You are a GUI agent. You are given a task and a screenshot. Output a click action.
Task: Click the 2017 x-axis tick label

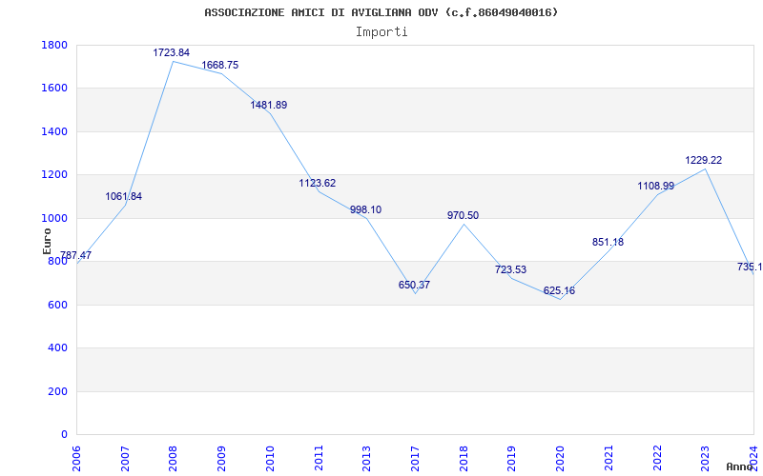pyautogui.click(x=416, y=456)
